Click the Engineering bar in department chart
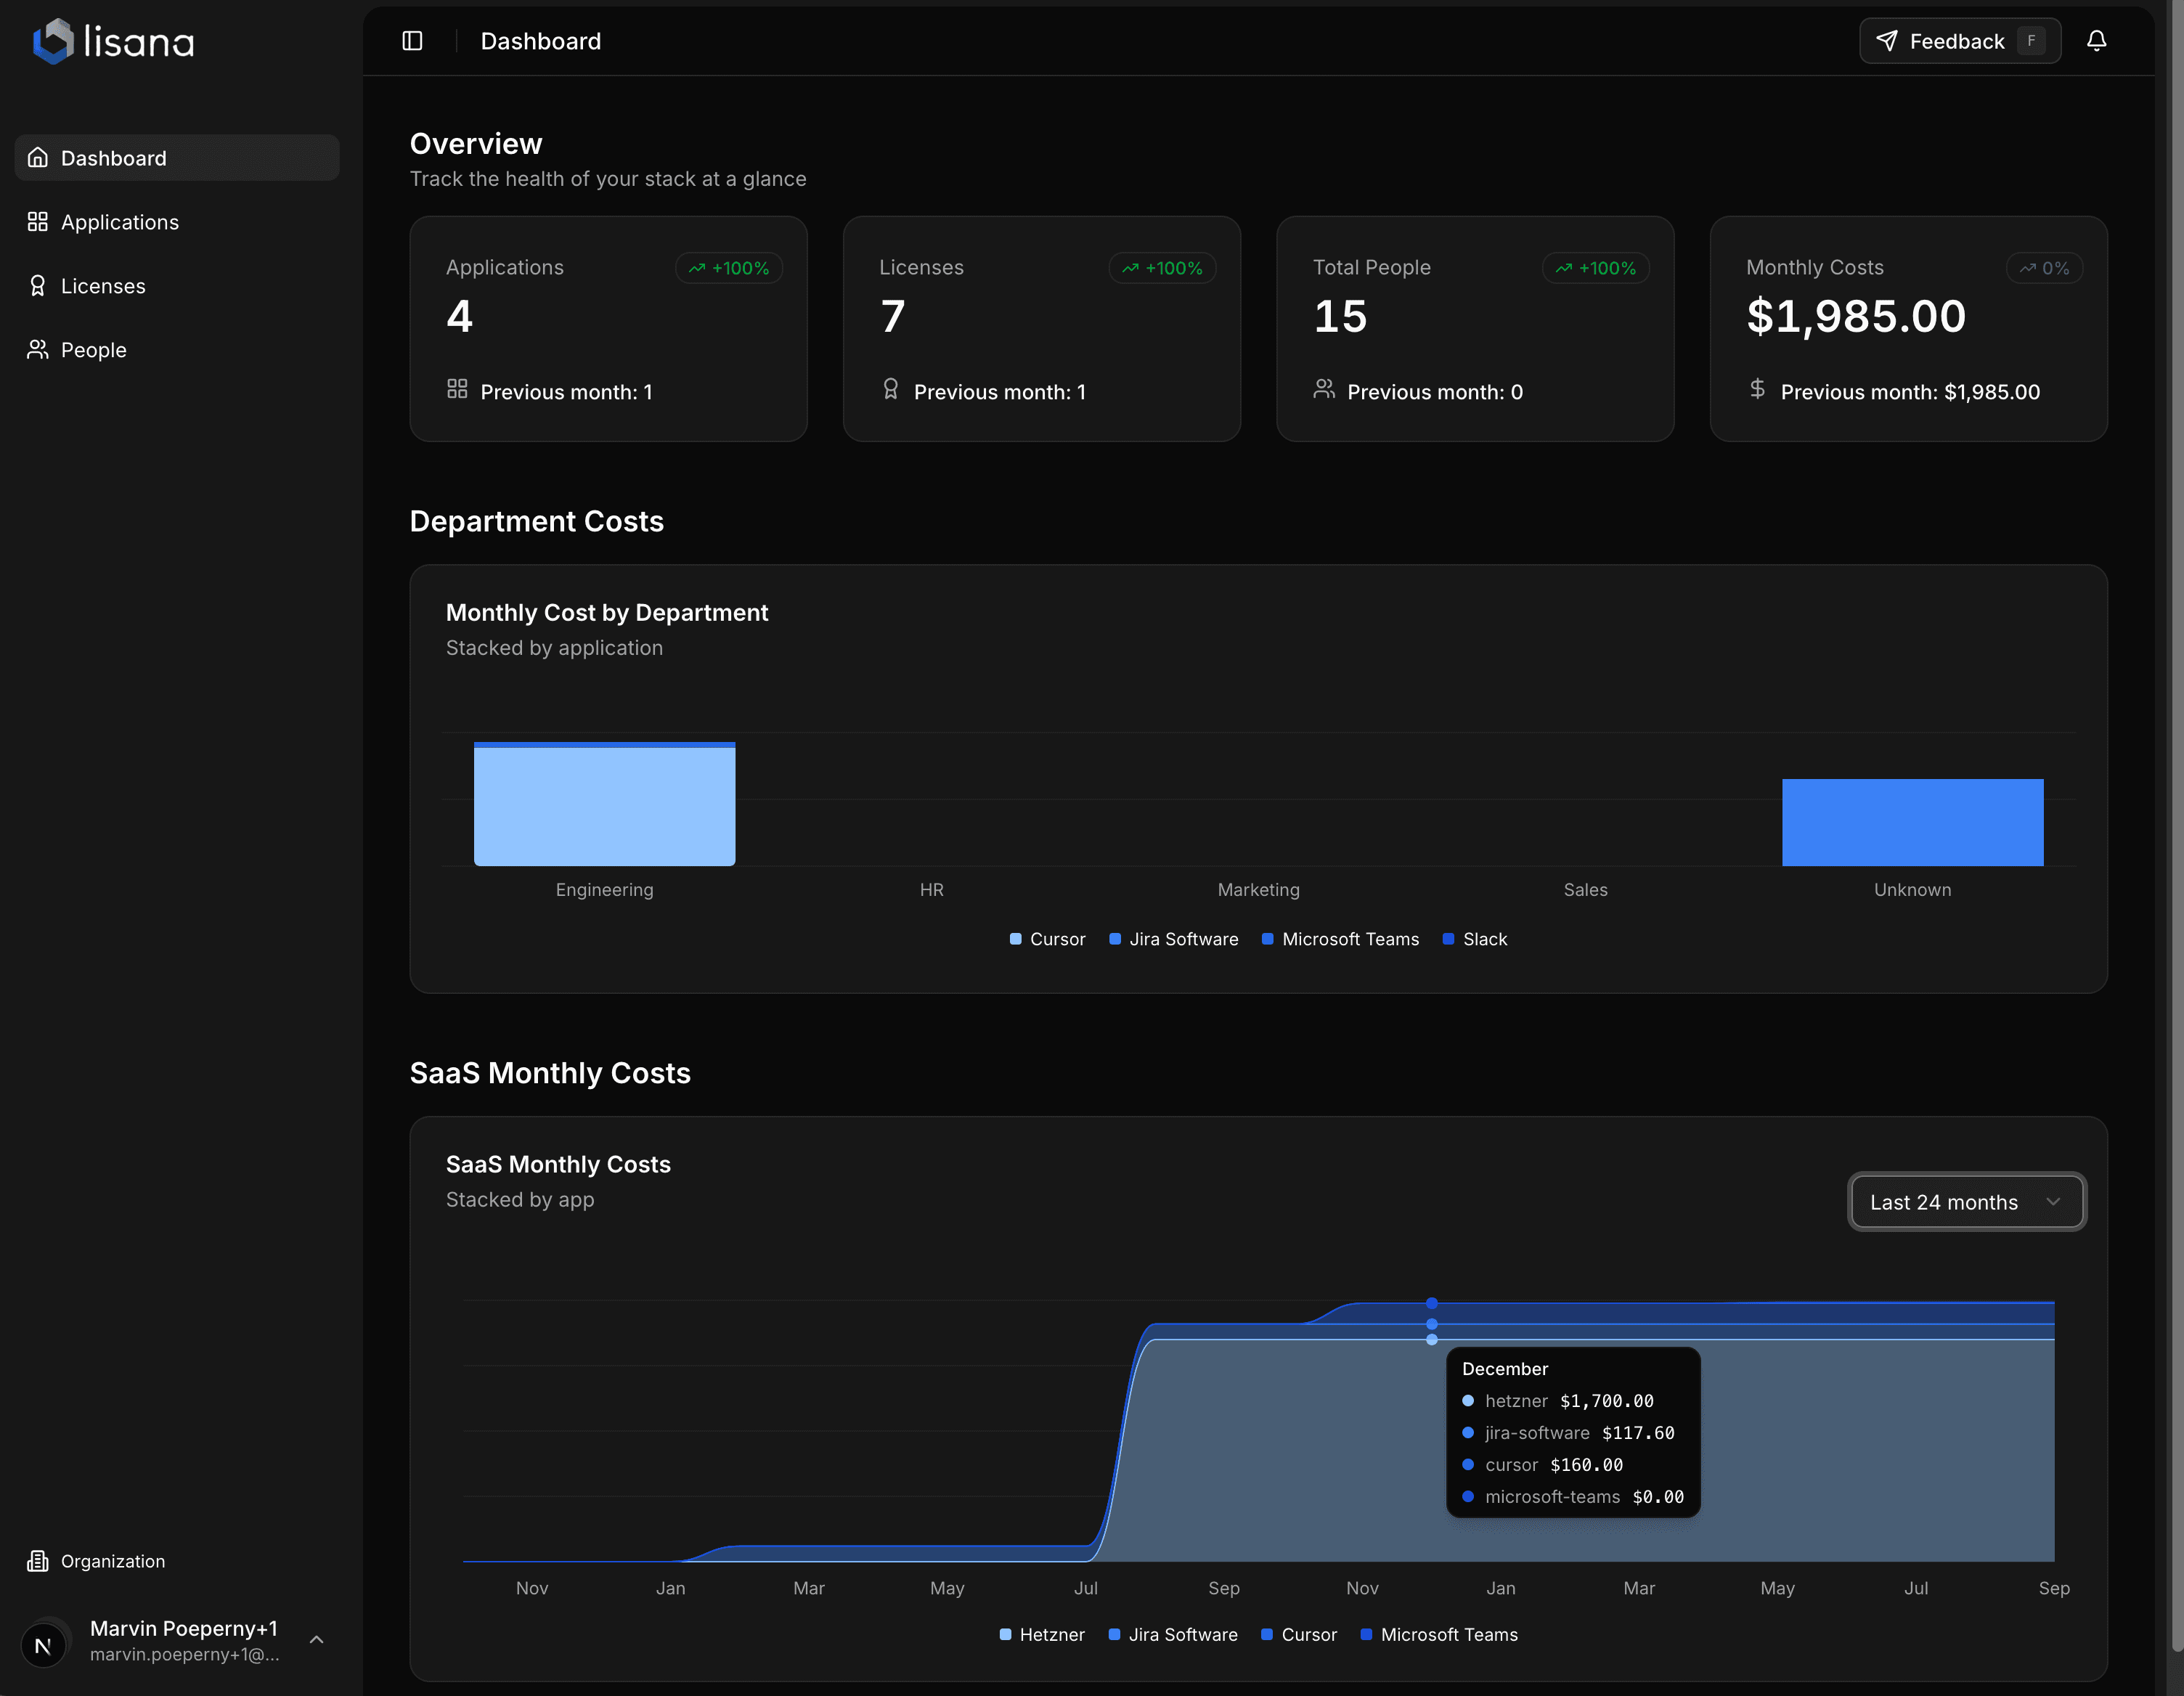 coord(604,804)
